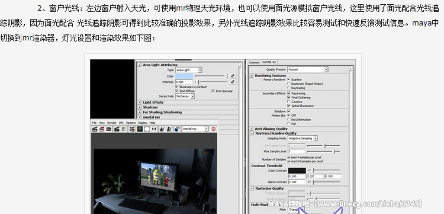Click the RGB channels display icon

pos(140,129)
